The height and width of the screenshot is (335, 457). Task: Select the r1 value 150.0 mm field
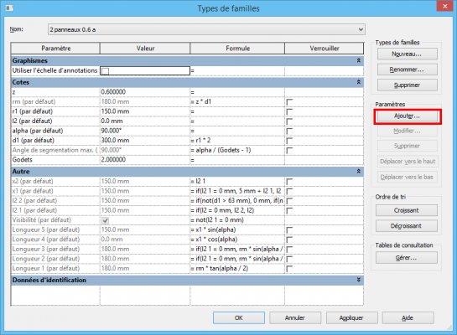(x=145, y=111)
